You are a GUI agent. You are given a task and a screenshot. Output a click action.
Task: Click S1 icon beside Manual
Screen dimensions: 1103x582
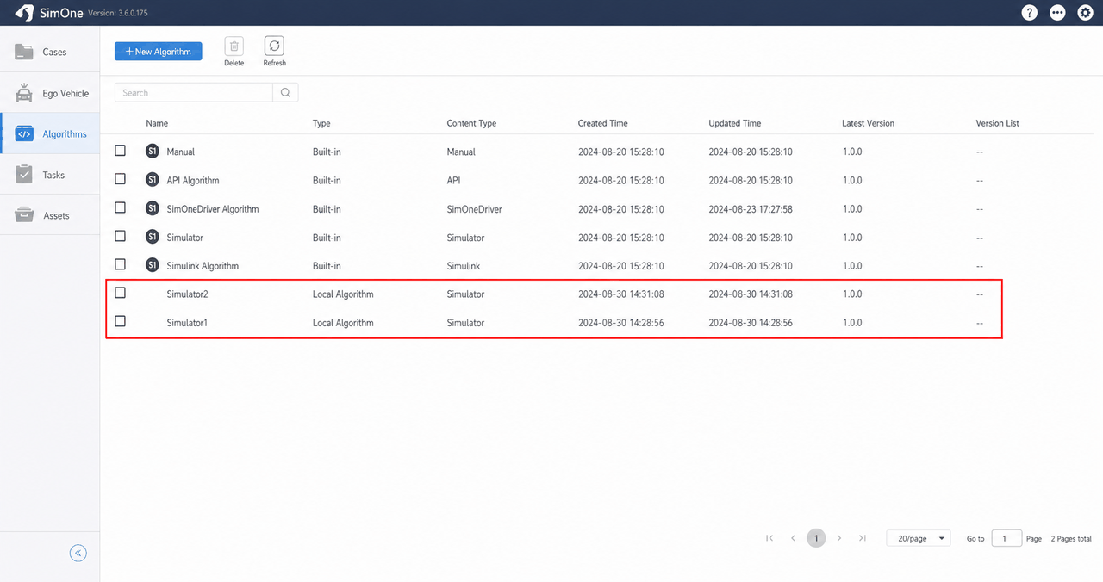153,152
